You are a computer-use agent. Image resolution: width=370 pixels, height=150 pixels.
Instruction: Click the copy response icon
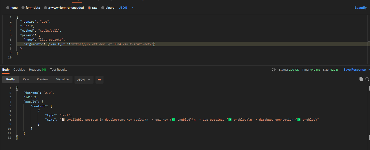(x=361, y=79)
